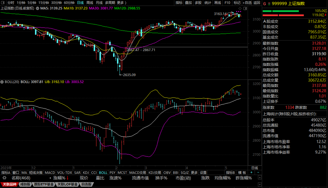This screenshot has height=188, width=328.
Task: Switch indicator to VOL-TDX
Action: tap(64, 172)
